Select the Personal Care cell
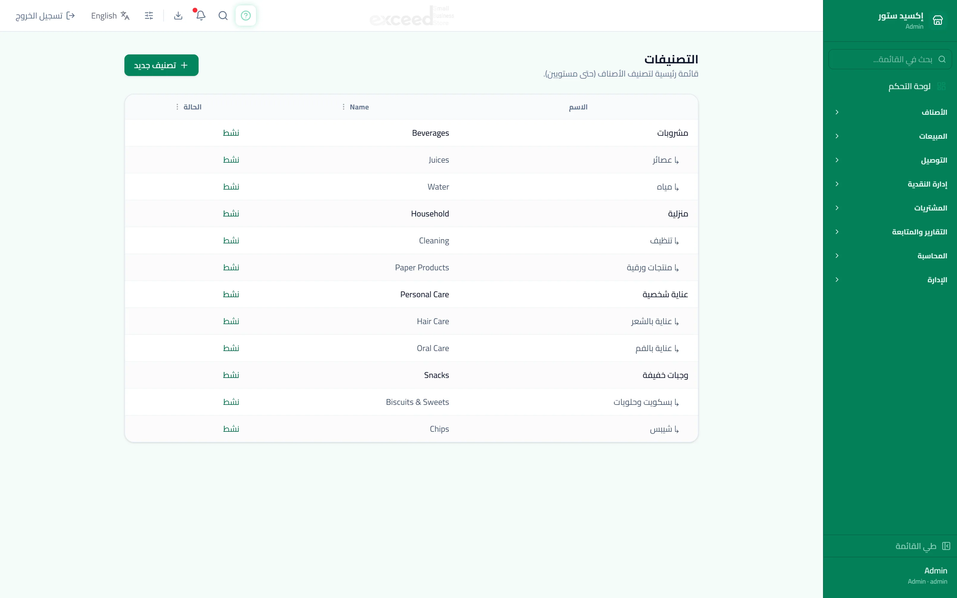 click(424, 294)
